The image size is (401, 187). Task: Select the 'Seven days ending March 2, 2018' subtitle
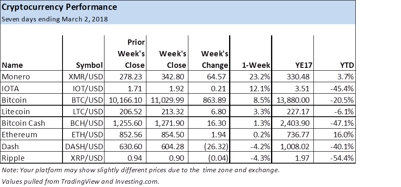click(55, 19)
